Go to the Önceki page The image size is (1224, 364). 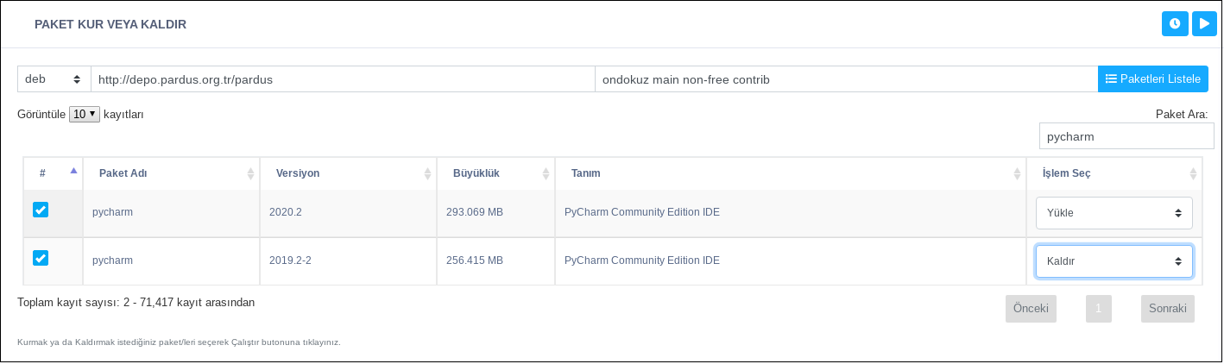[1031, 309]
